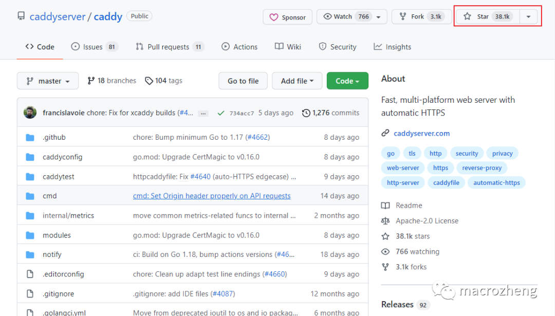Follow the reverse-proxy topic link

482,168
